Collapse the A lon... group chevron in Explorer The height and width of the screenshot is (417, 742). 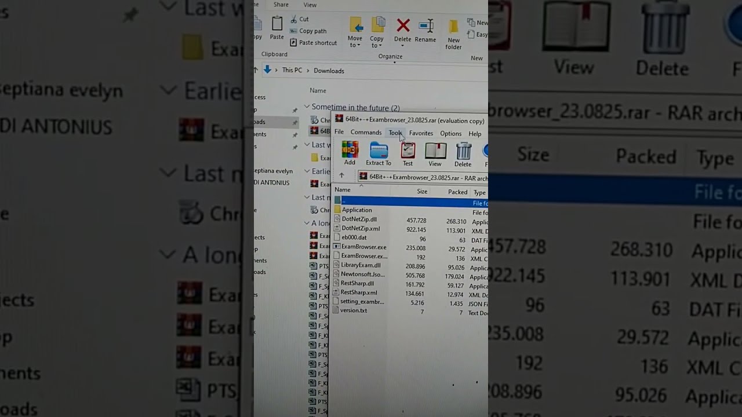point(307,222)
